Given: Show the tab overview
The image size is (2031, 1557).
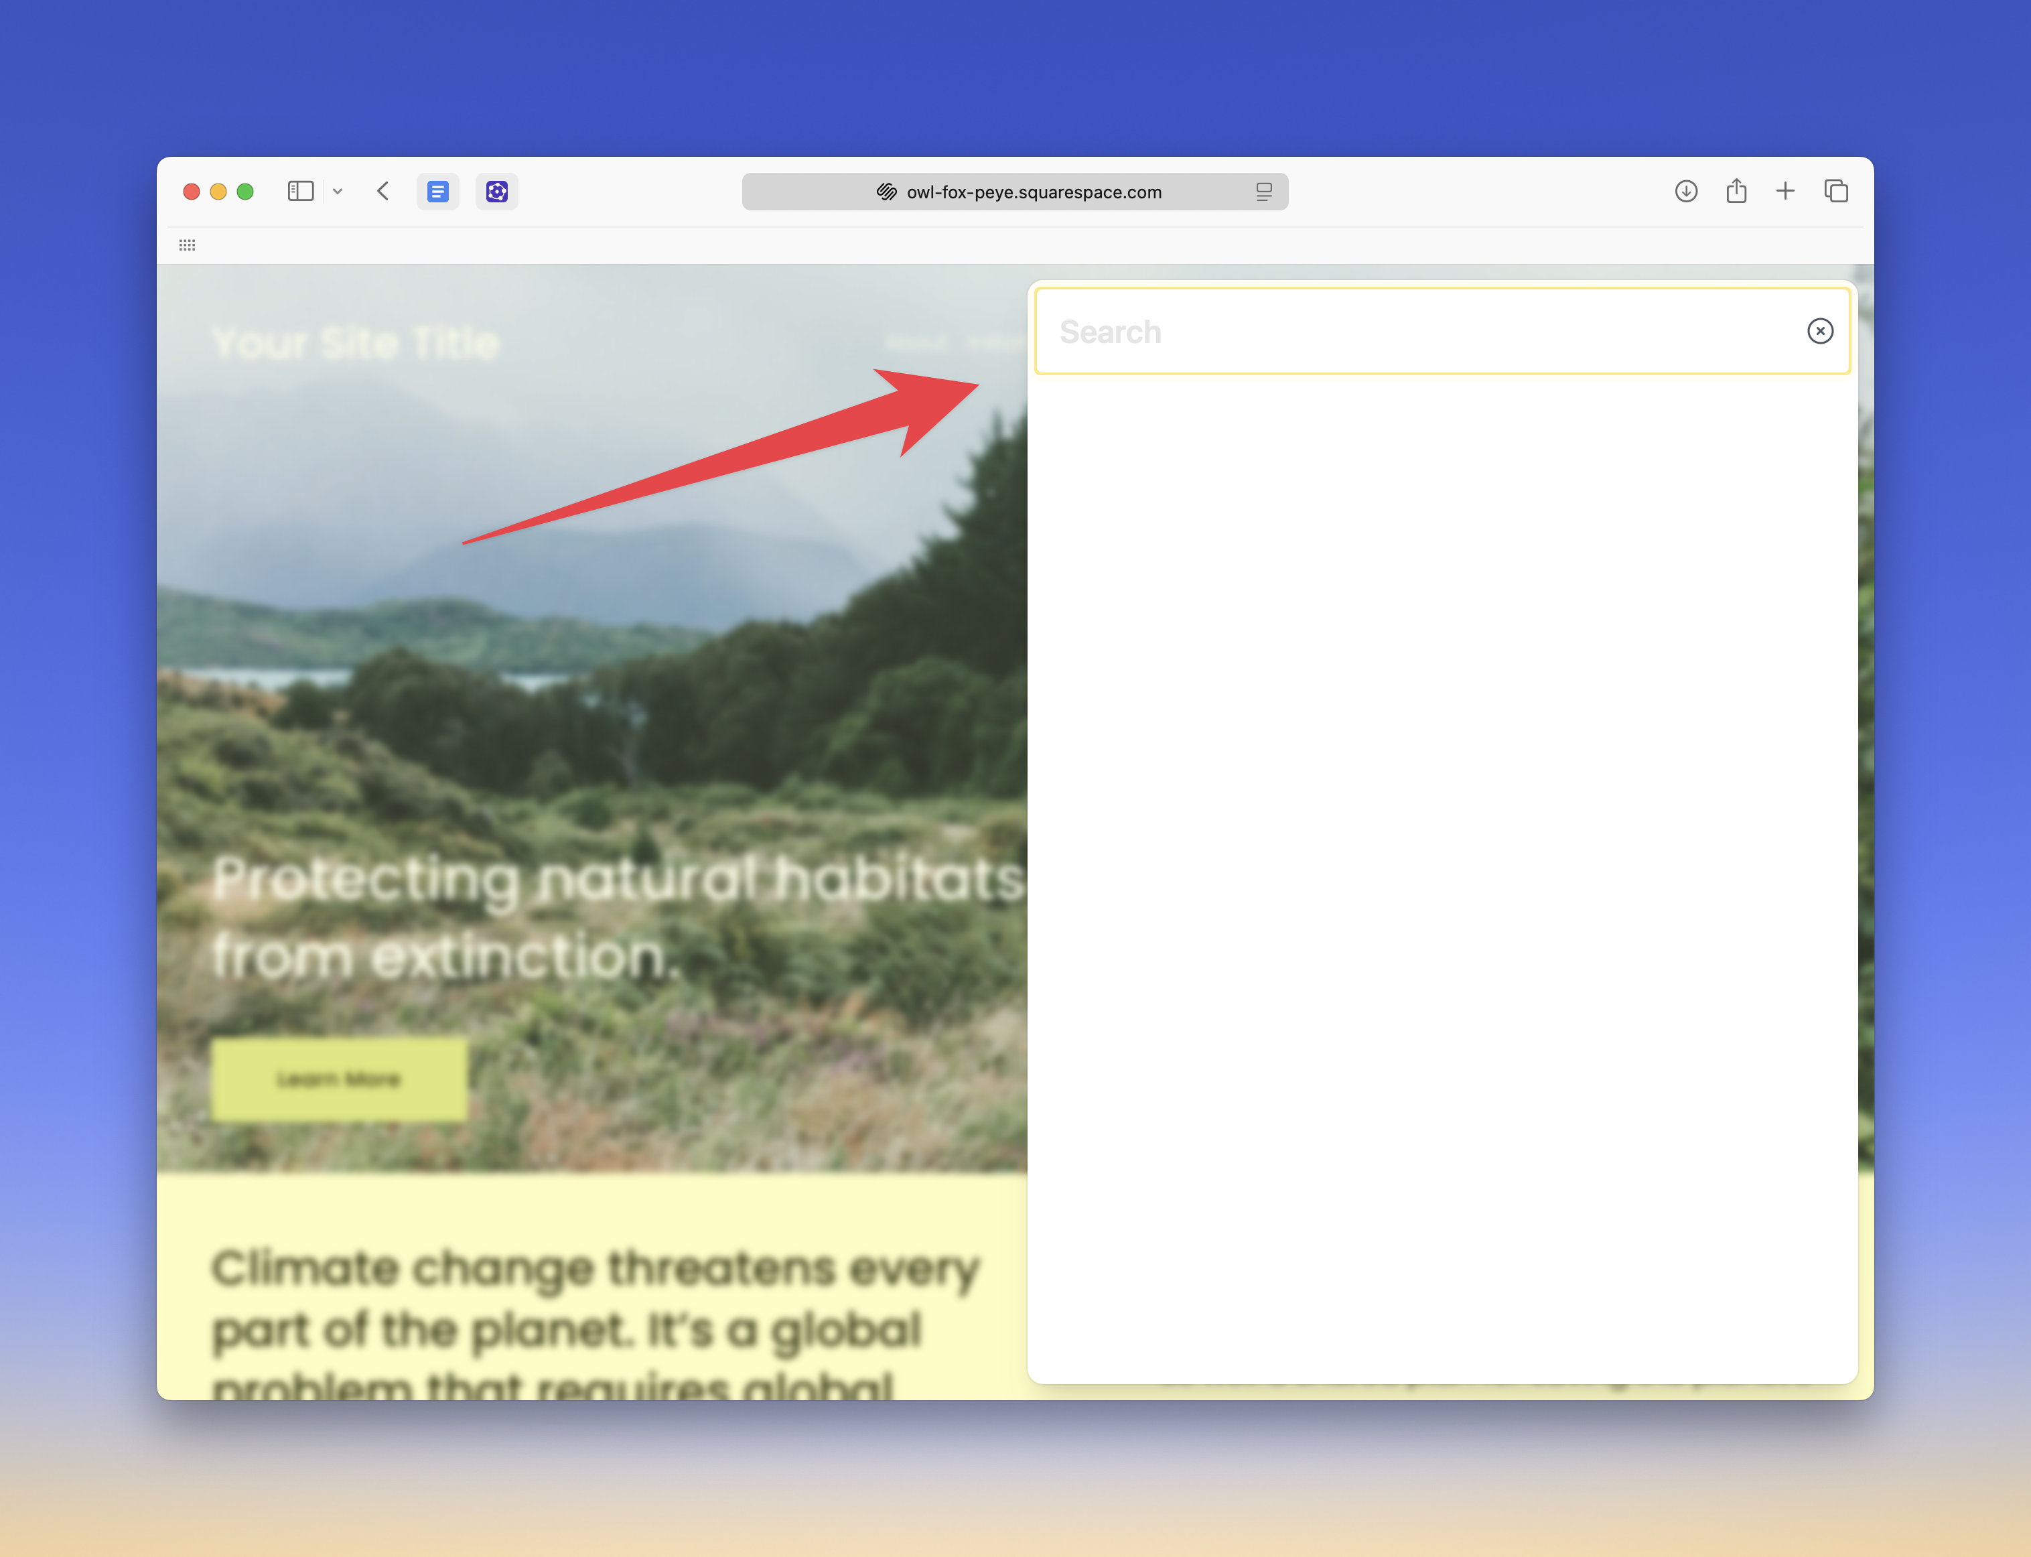Looking at the screenshot, I should (1837, 191).
